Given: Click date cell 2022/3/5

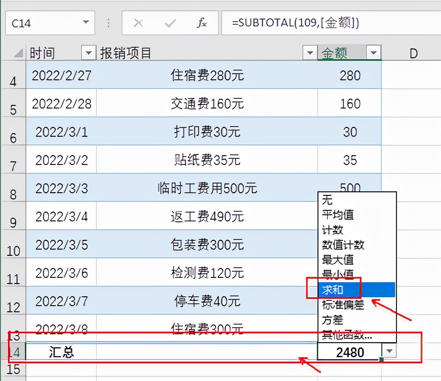Looking at the screenshot, I should pyautogui.click(x=61, y=245).
